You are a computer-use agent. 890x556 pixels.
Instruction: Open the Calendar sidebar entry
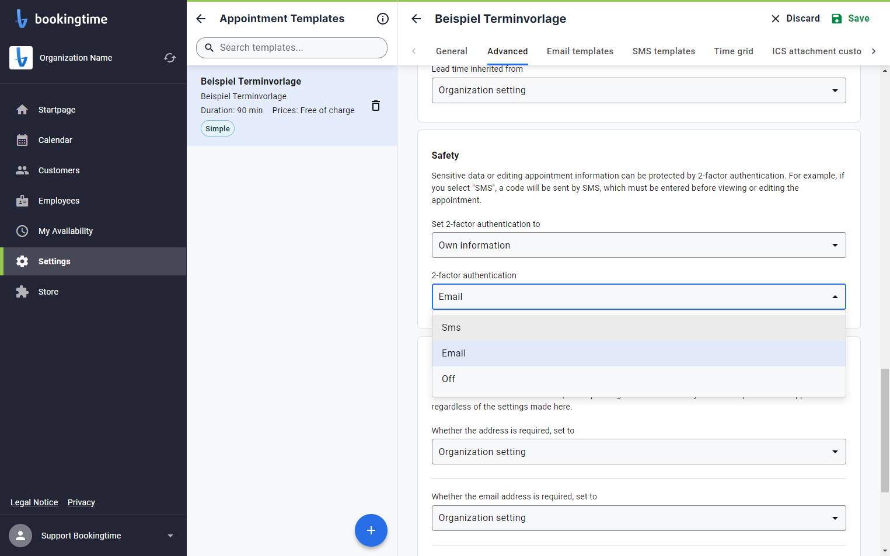click(x=93, y=140)
